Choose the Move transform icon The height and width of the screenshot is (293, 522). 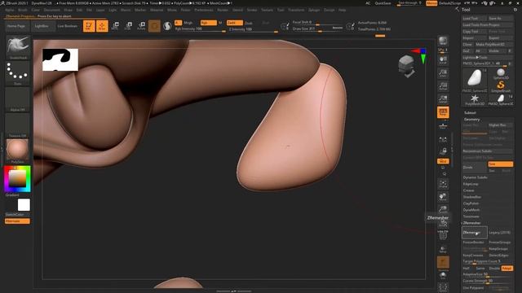115,26
